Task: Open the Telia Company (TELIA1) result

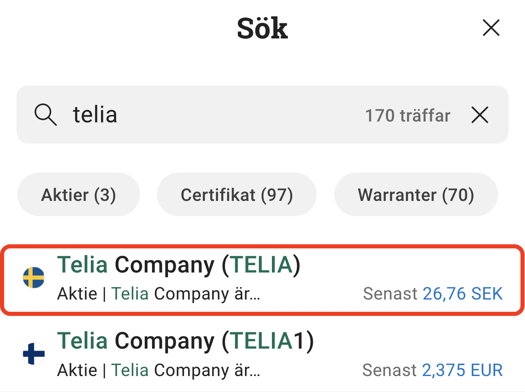Action: 185,341
